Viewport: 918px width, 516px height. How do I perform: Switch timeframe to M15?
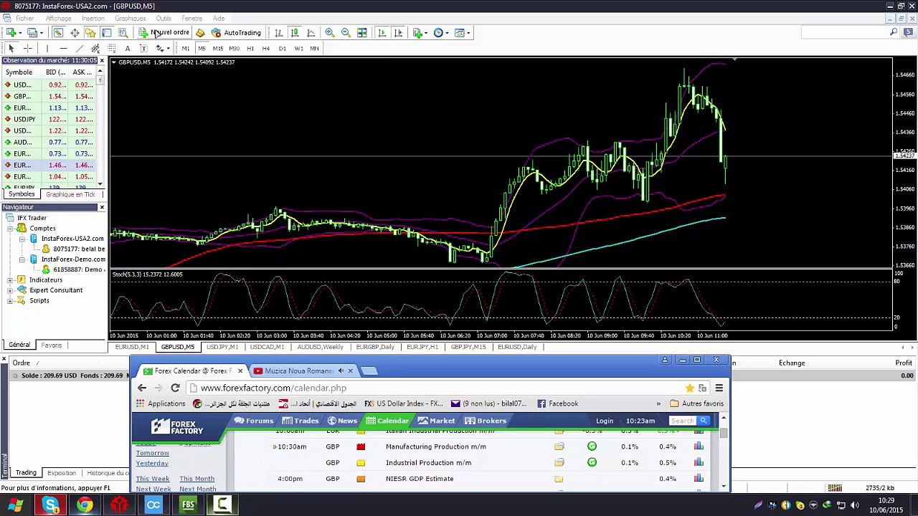coord(217,48)
